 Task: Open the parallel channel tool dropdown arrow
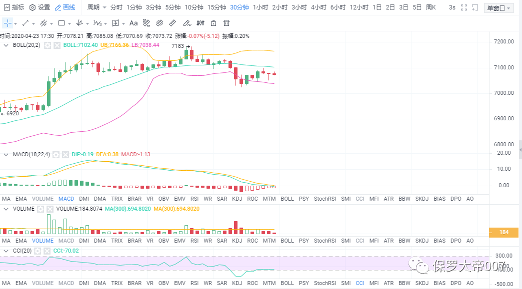[51, 24]
